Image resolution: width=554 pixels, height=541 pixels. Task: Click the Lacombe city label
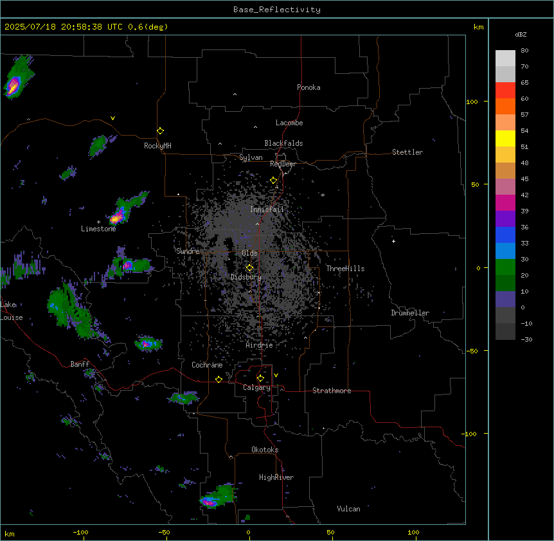coord(289,123)
